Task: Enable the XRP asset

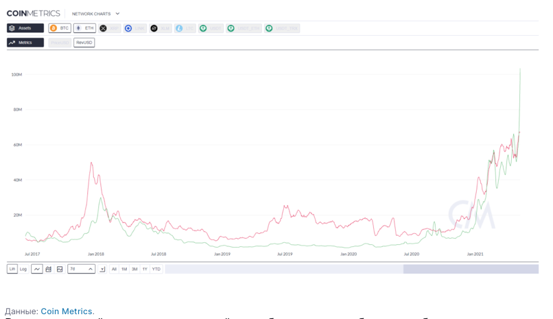Action: pos(109,28)
